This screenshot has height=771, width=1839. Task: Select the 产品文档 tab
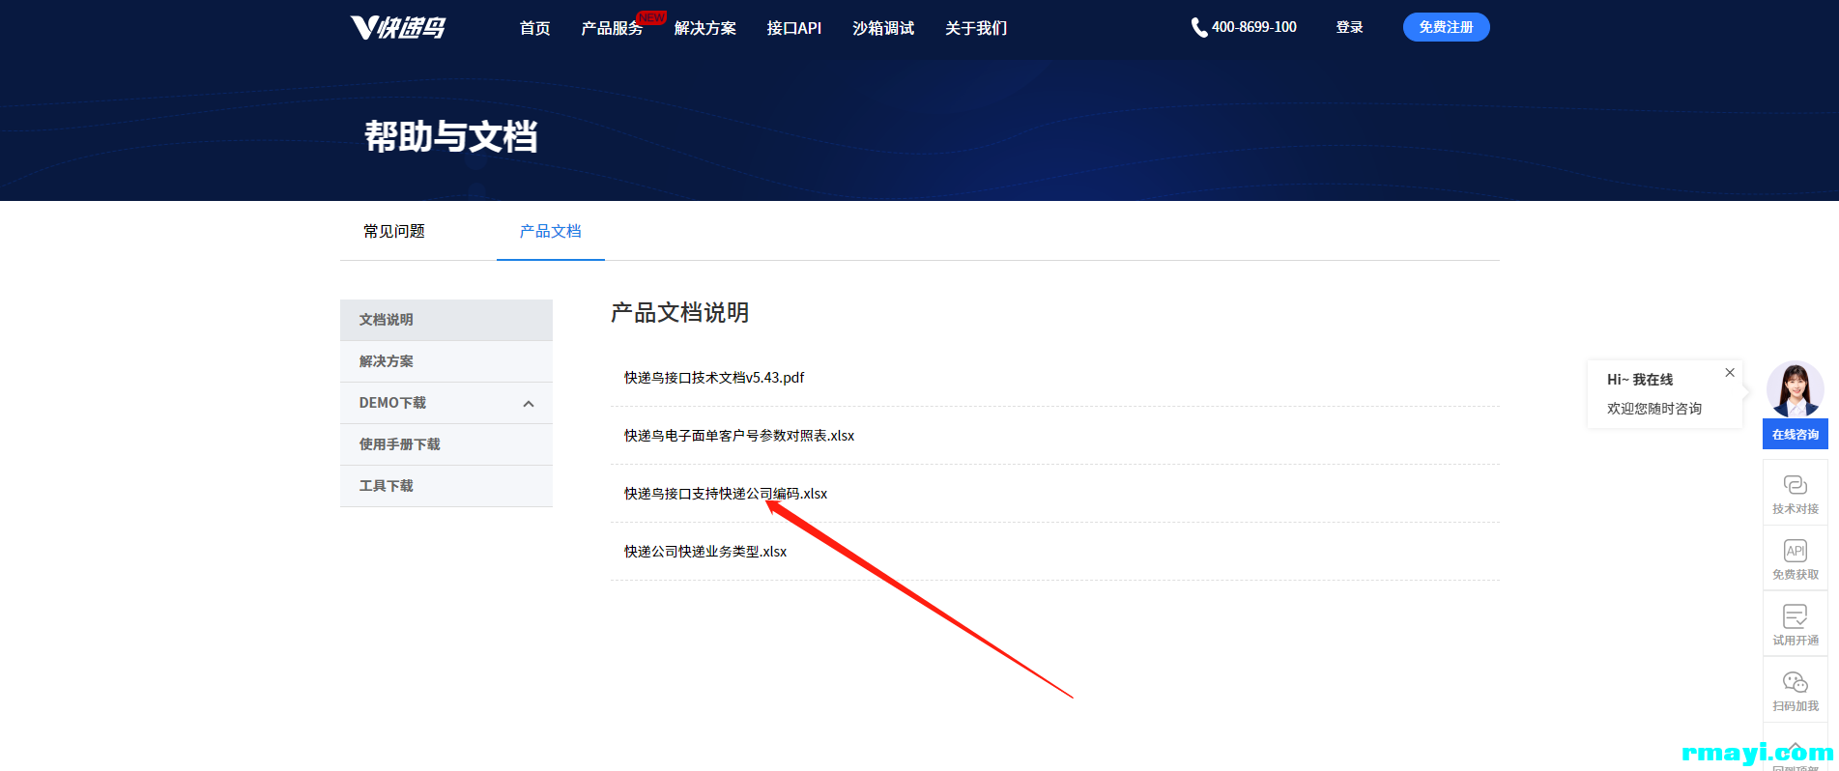click(x=550, y=231)
